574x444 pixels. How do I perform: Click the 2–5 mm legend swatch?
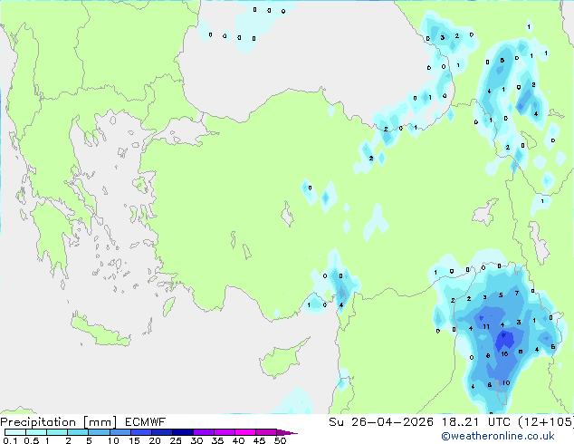(x=78, y=432)
